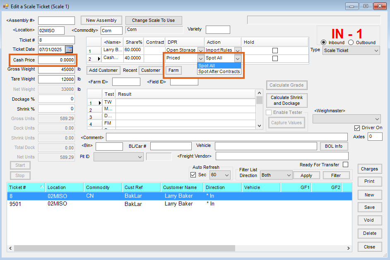The image size is (390, 260).
Task: Click Calculate Shrink and Dockage button
Action: [287, 100]
